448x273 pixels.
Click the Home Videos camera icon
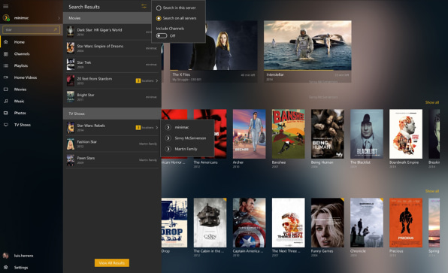[x=6, y=77]
